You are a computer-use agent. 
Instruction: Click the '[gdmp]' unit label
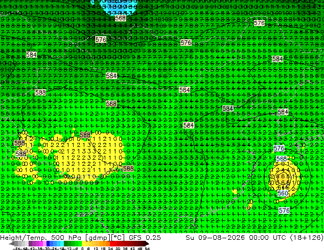tap(97, 238)
